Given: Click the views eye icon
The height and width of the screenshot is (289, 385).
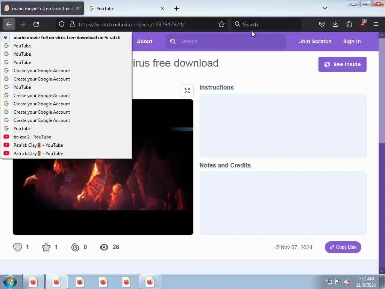Looking at the screenshot, I should click(104, 247).
